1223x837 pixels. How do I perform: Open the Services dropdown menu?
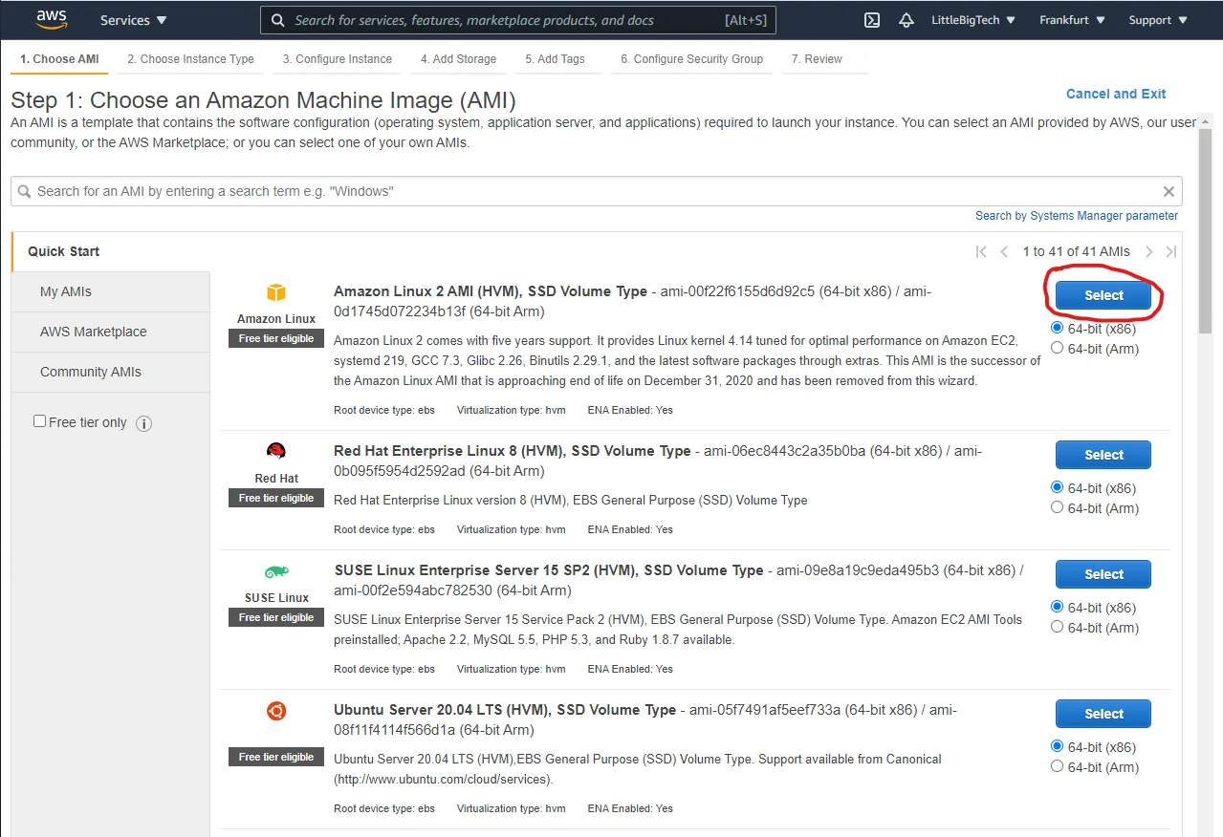pyautogui.click(x=134, y=20)
